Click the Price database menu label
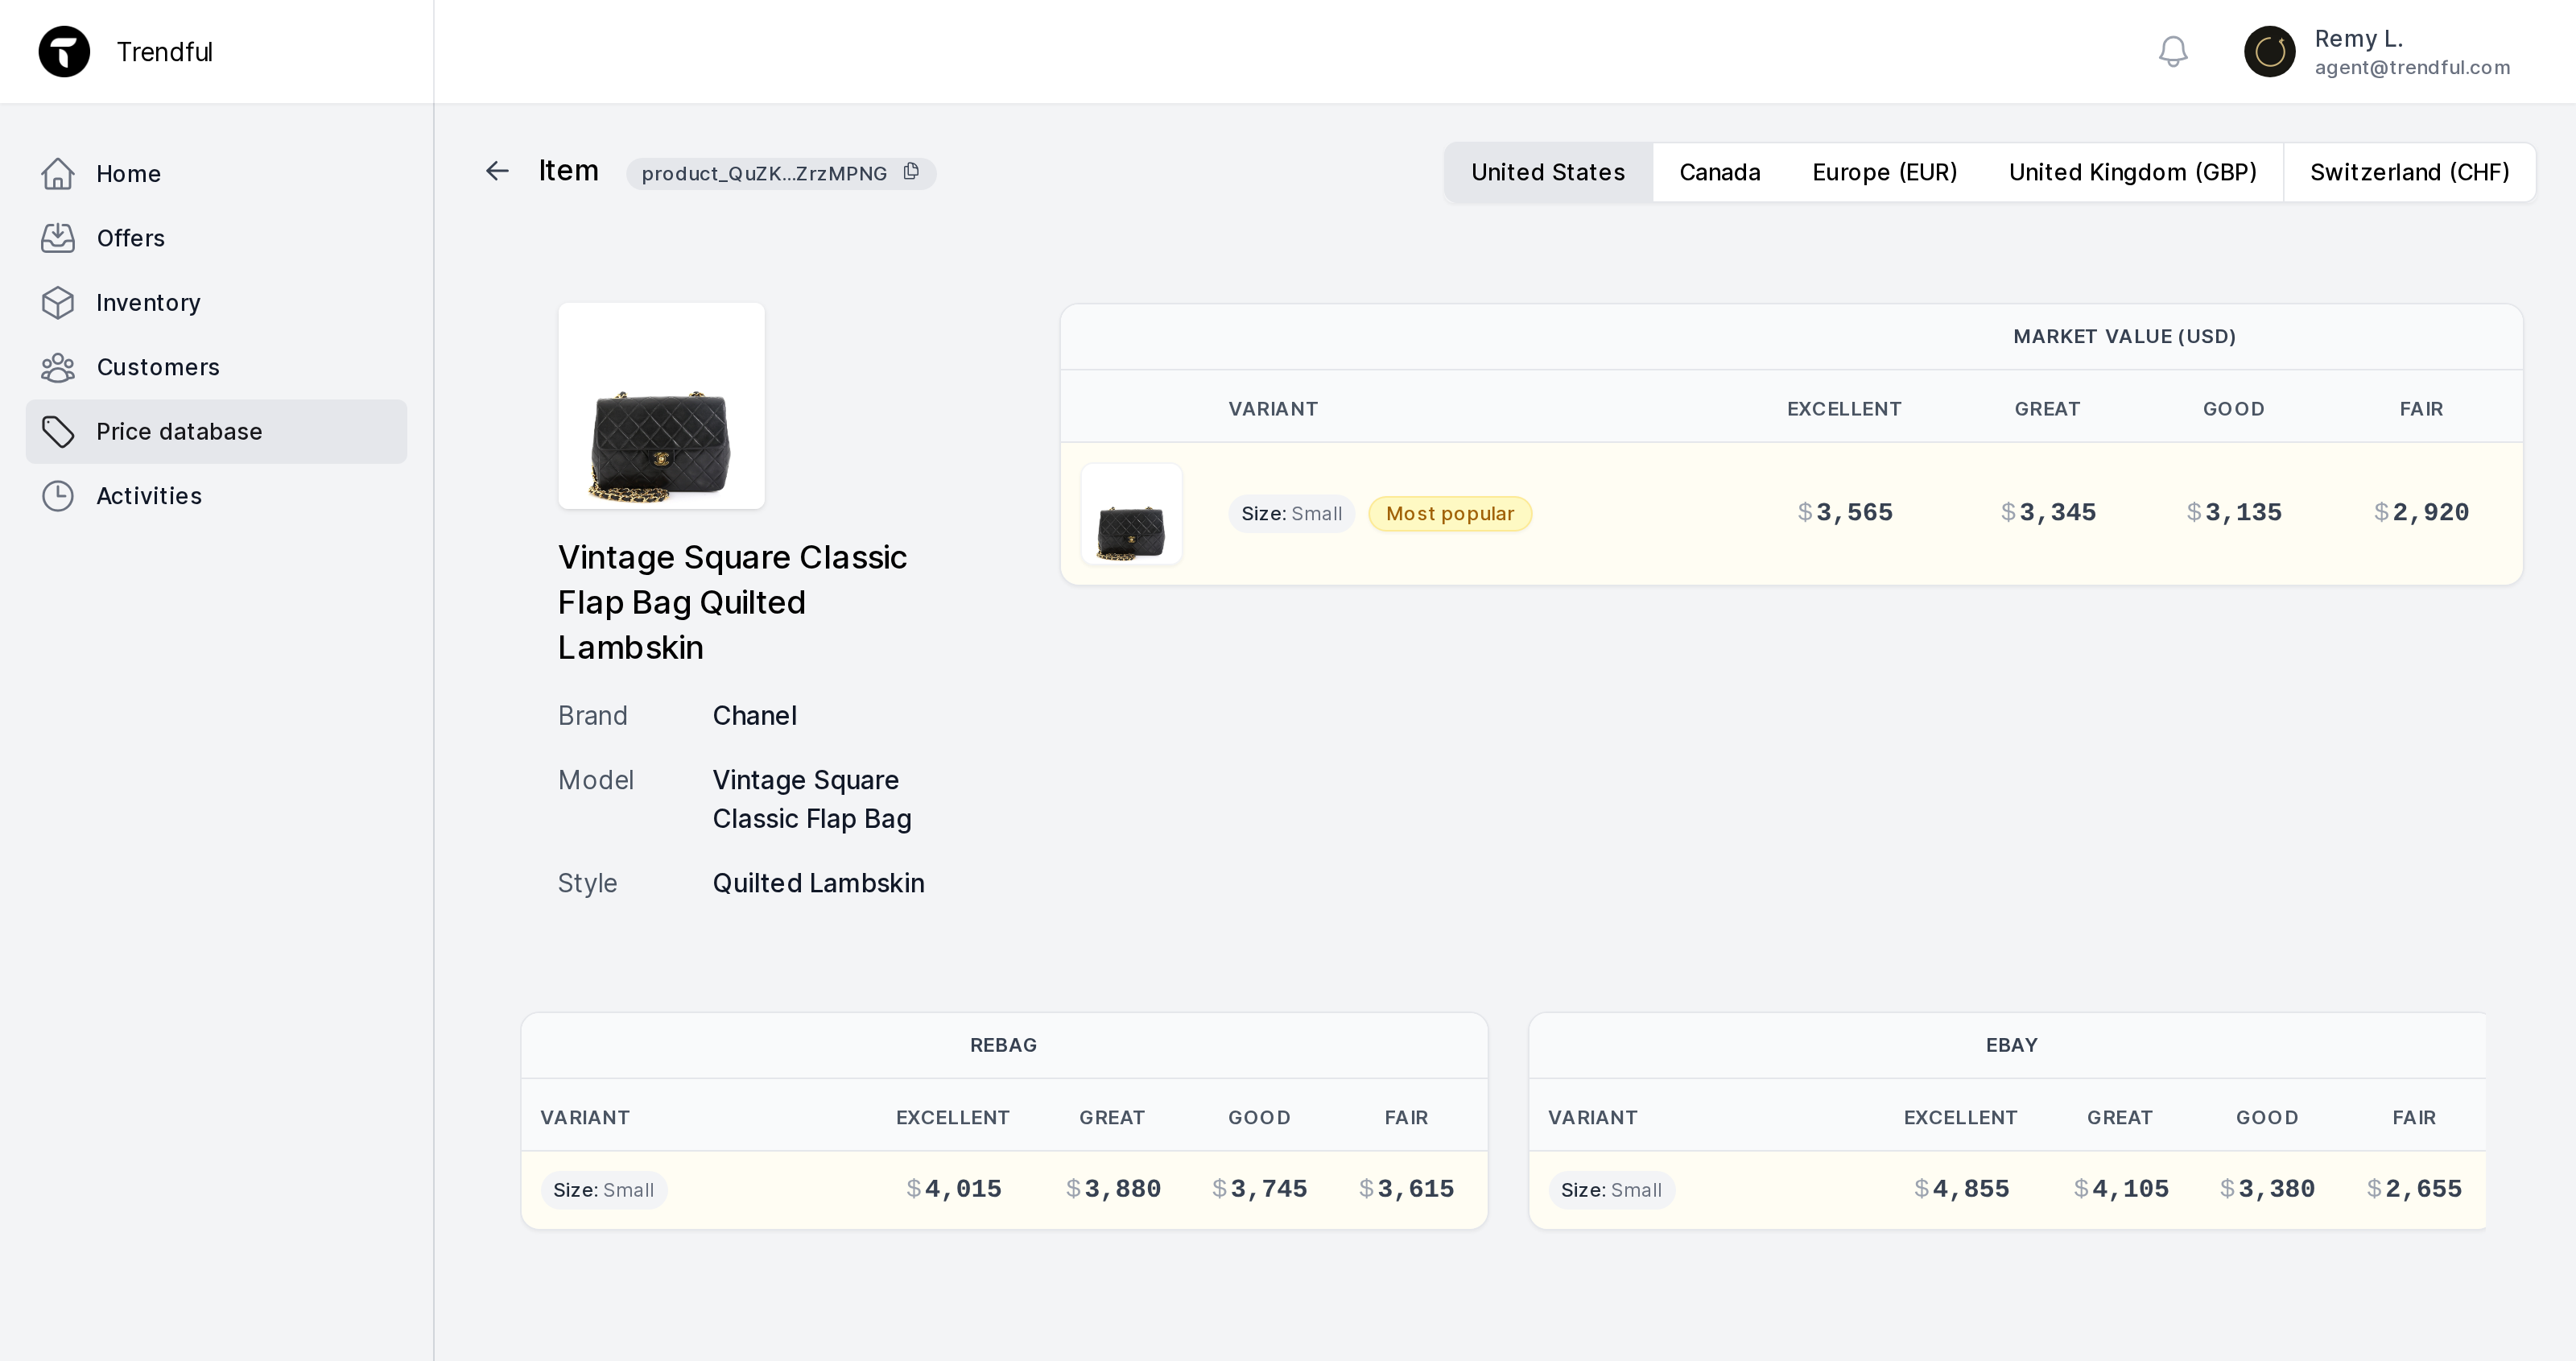This screenshot has height=1361, width=2576. click(179, 432)
